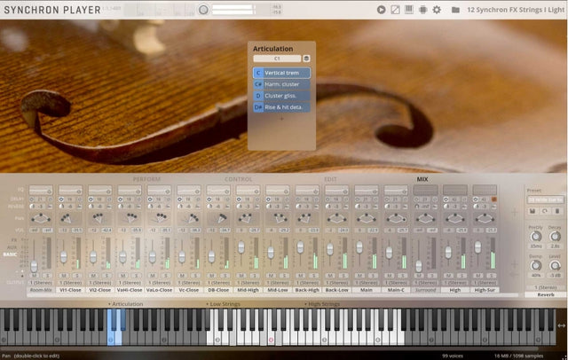This screenshot has height=360, width=568.
Task: Switch to the EDIT tab
Action: 330,178
